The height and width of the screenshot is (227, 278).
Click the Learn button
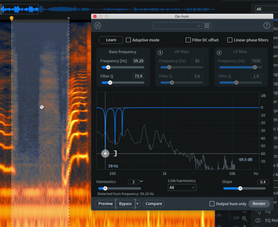(x=111, y=40)
